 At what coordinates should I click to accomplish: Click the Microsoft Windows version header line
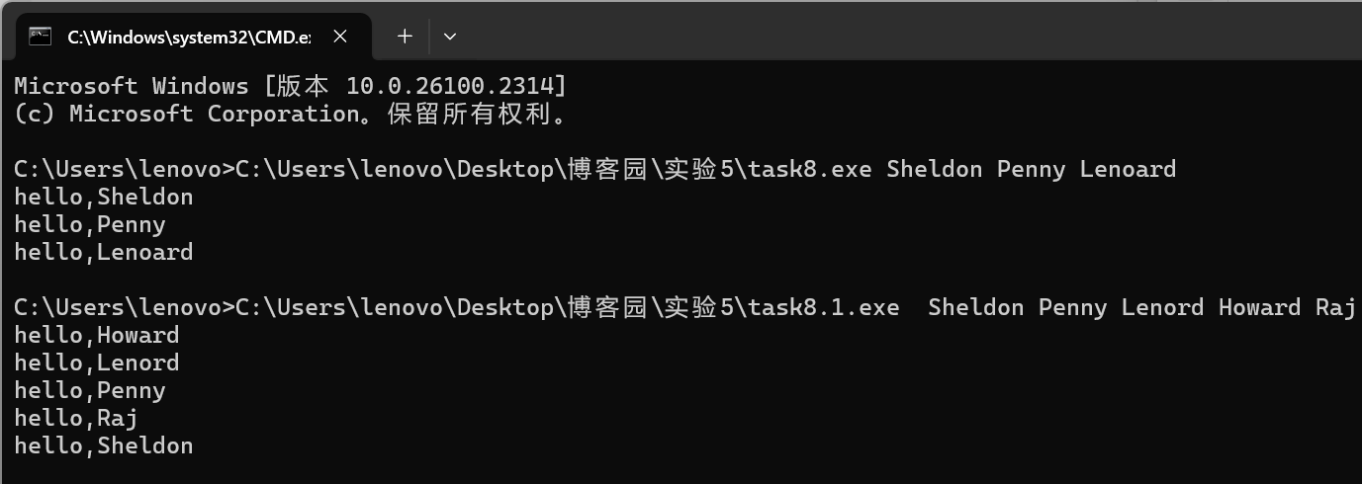[291, 86]
